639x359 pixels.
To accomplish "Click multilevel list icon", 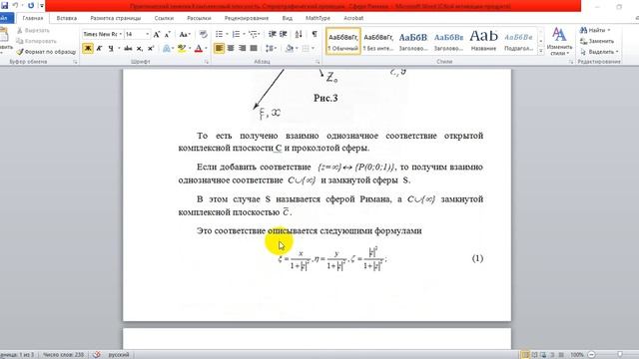I will pos(253,34).
